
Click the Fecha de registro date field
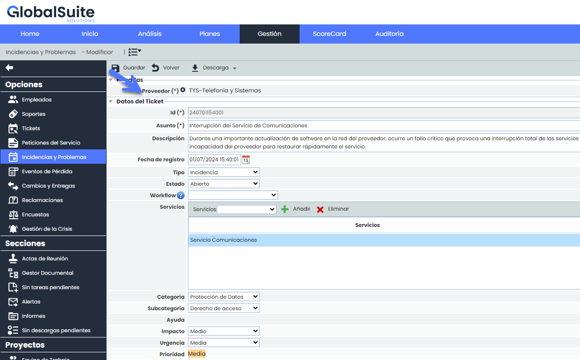click(214, 159)
